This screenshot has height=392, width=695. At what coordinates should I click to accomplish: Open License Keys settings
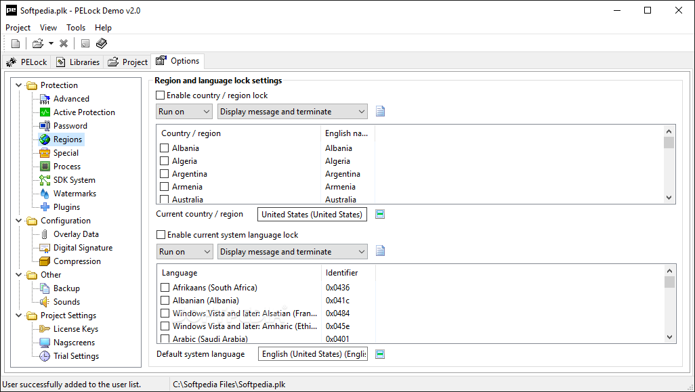point(76,329)
